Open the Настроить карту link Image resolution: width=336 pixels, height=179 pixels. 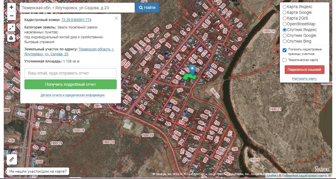click(304, 79)
